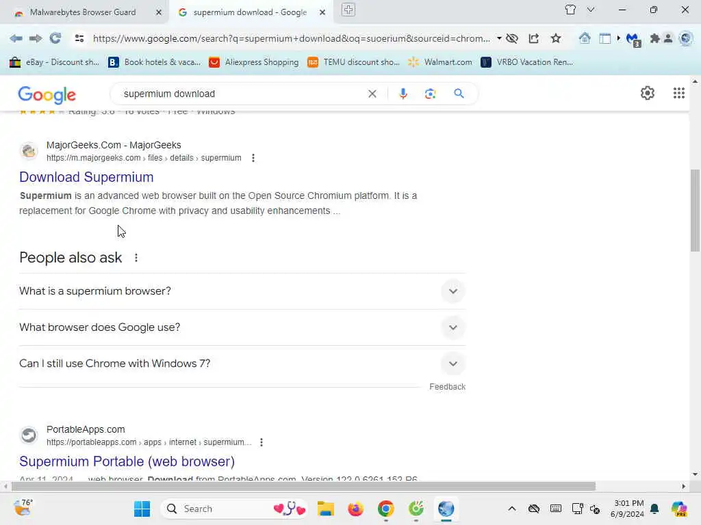Open Walmart.com bookmark
The width and height of the screenshot is (701, 525).
(x=440, y=62)
